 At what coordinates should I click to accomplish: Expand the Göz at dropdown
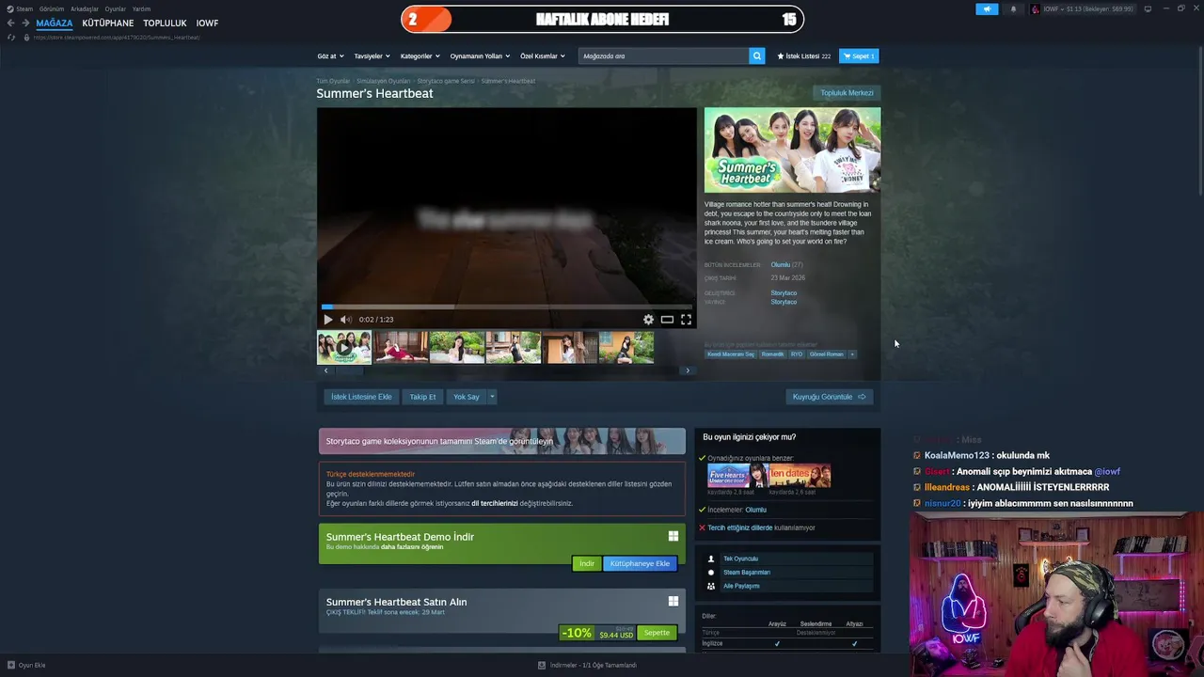coord(330,55)
